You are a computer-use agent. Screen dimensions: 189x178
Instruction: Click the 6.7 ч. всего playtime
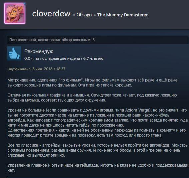pos(93,58)
